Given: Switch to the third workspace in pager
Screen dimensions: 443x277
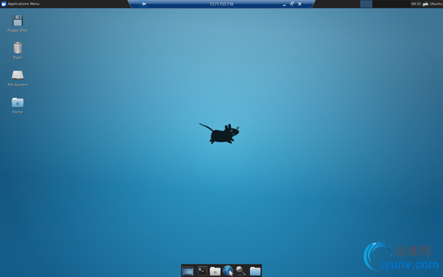Looking at the screenshot, I should click(x=391, y=4).
